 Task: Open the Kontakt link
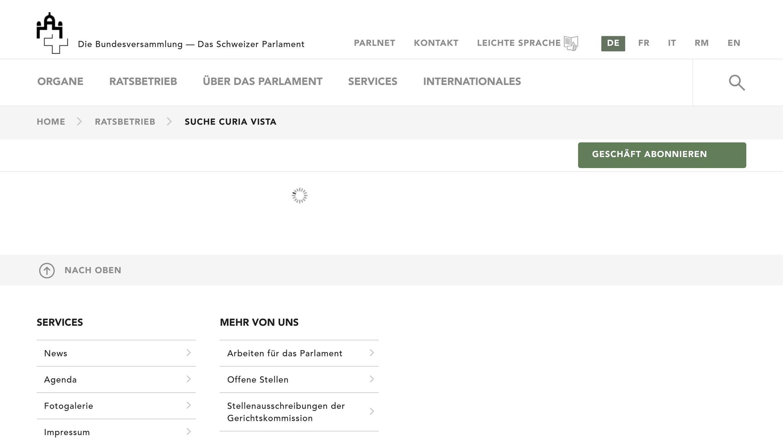pos(436,43)
